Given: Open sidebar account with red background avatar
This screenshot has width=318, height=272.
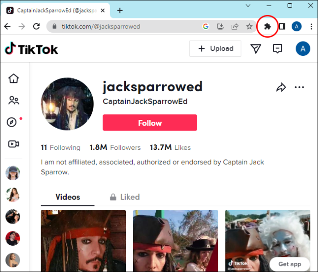Looking at the screenshot, I should [13, 238].
